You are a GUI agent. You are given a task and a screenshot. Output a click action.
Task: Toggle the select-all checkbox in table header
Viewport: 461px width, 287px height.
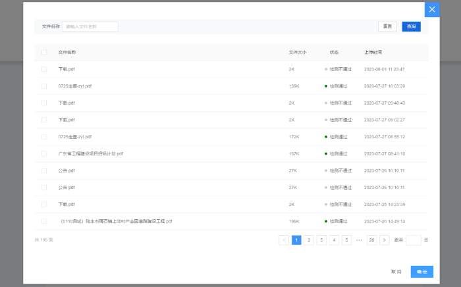coord(44,52)
